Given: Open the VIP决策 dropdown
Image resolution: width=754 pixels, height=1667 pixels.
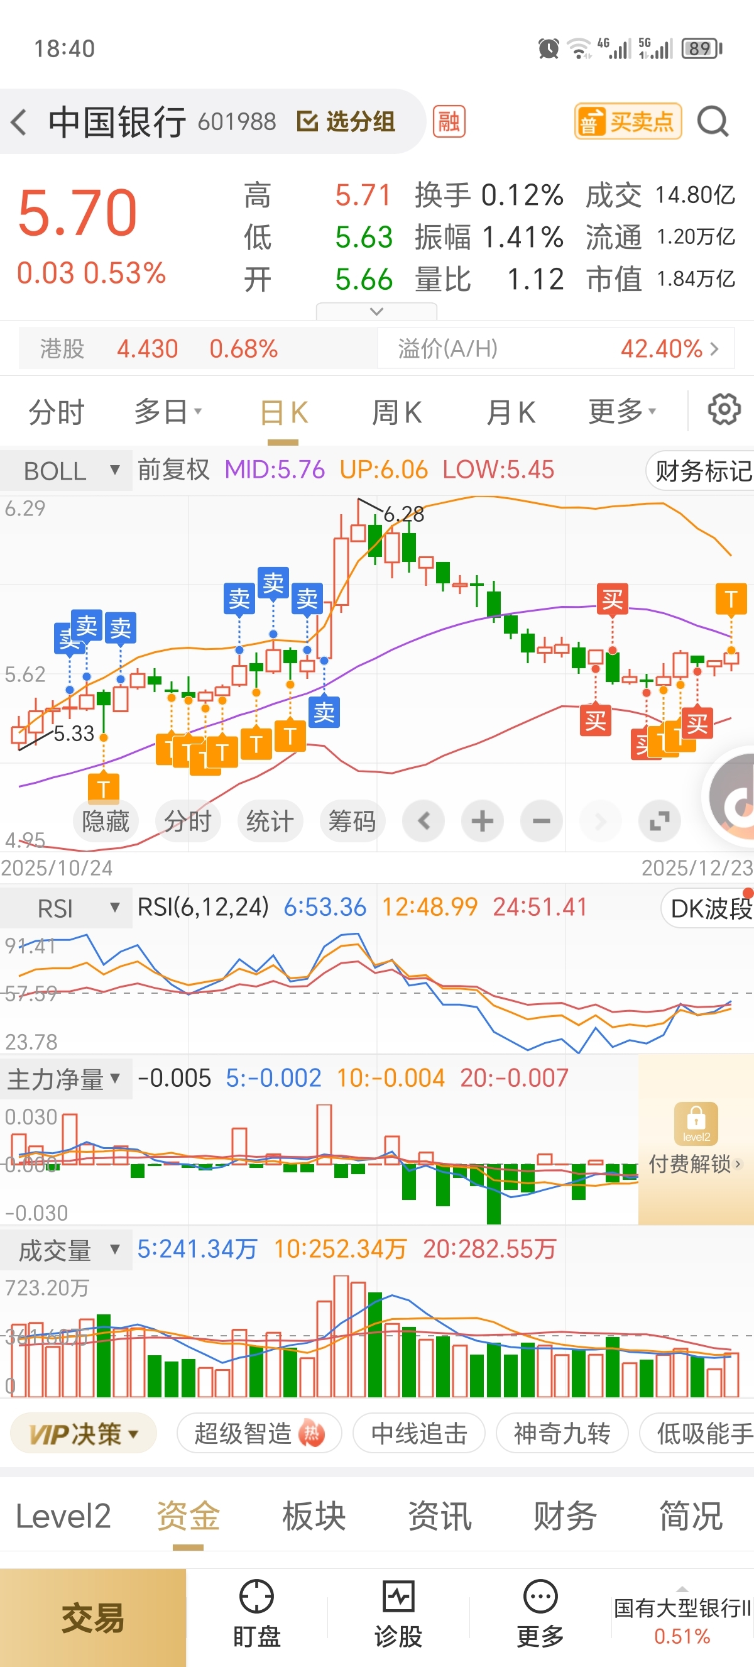Looking at the screenshot, I should 84,1433.
